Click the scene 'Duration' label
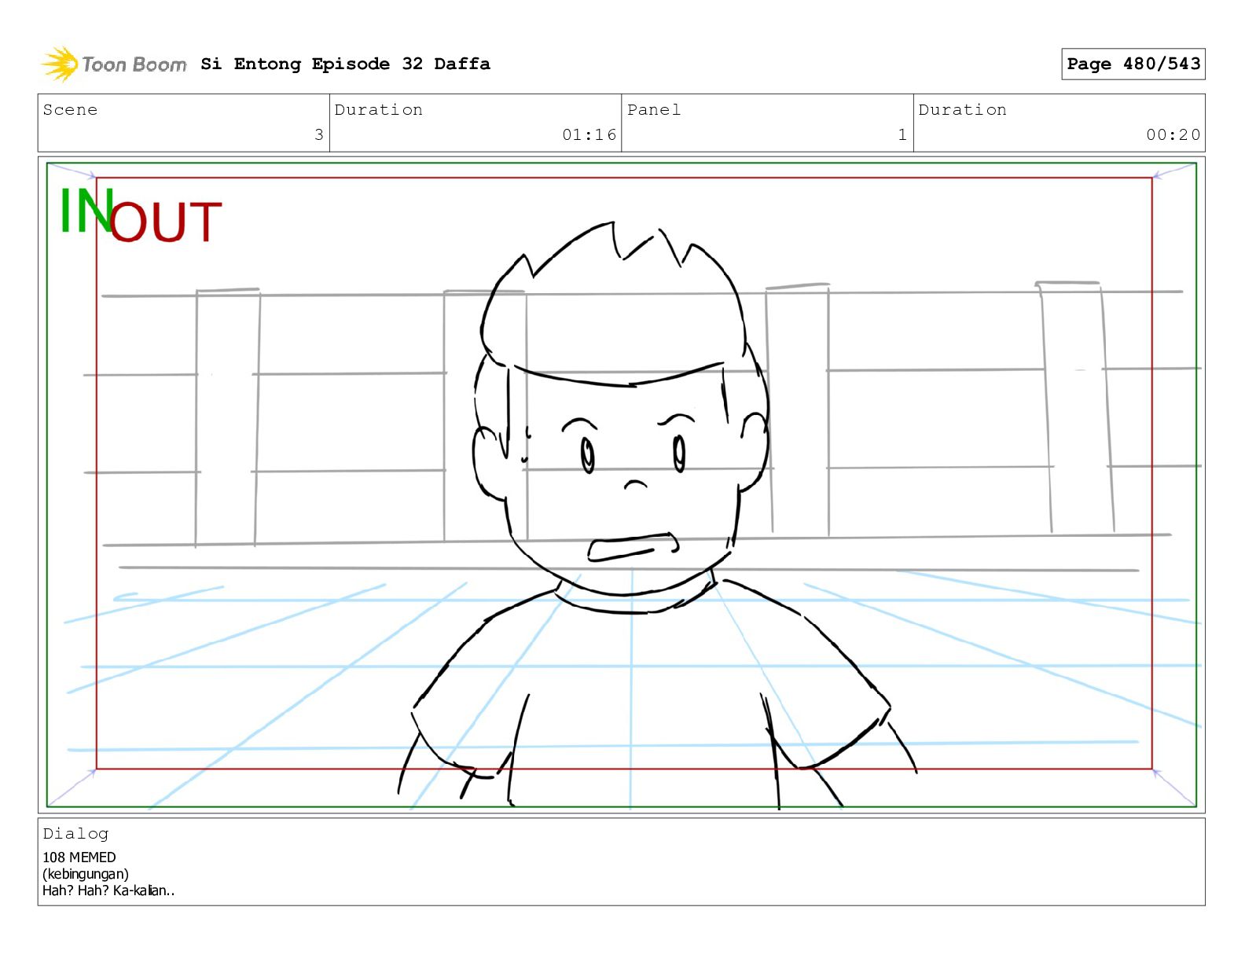This screenshot has width=1245, height=962. point(379,110)
